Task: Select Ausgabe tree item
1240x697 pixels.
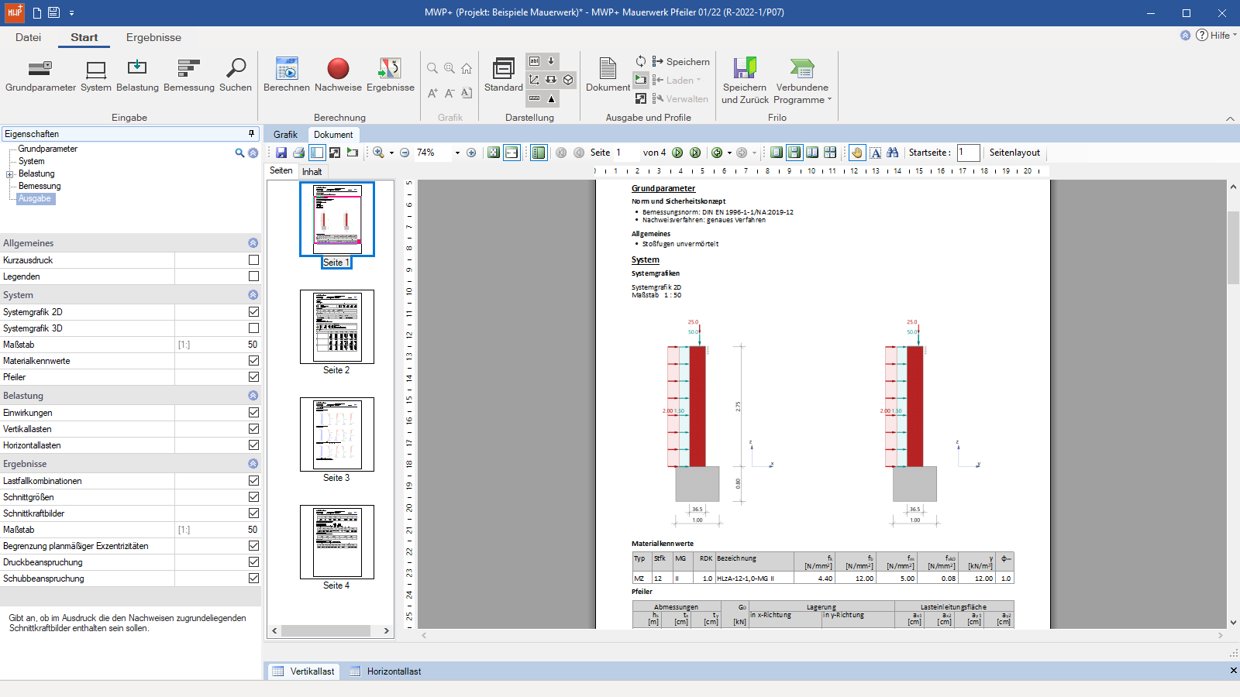Action: point(35,199)
